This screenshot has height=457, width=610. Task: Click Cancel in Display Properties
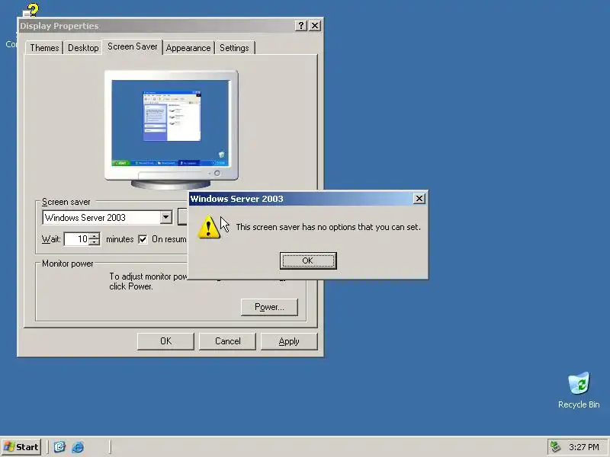tap(227, 341)
